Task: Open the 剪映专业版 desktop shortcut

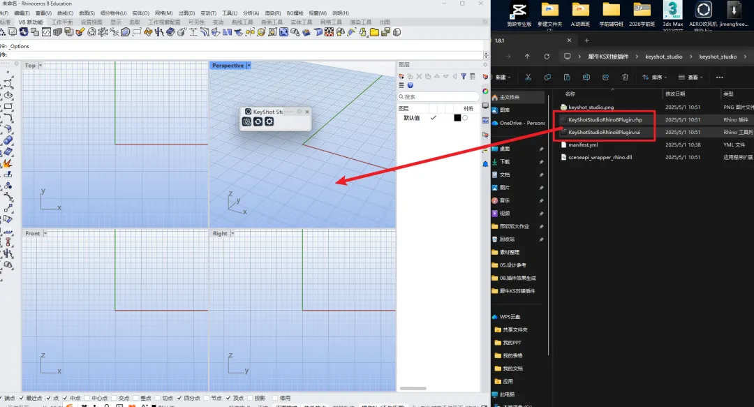Action: point(519,14)
